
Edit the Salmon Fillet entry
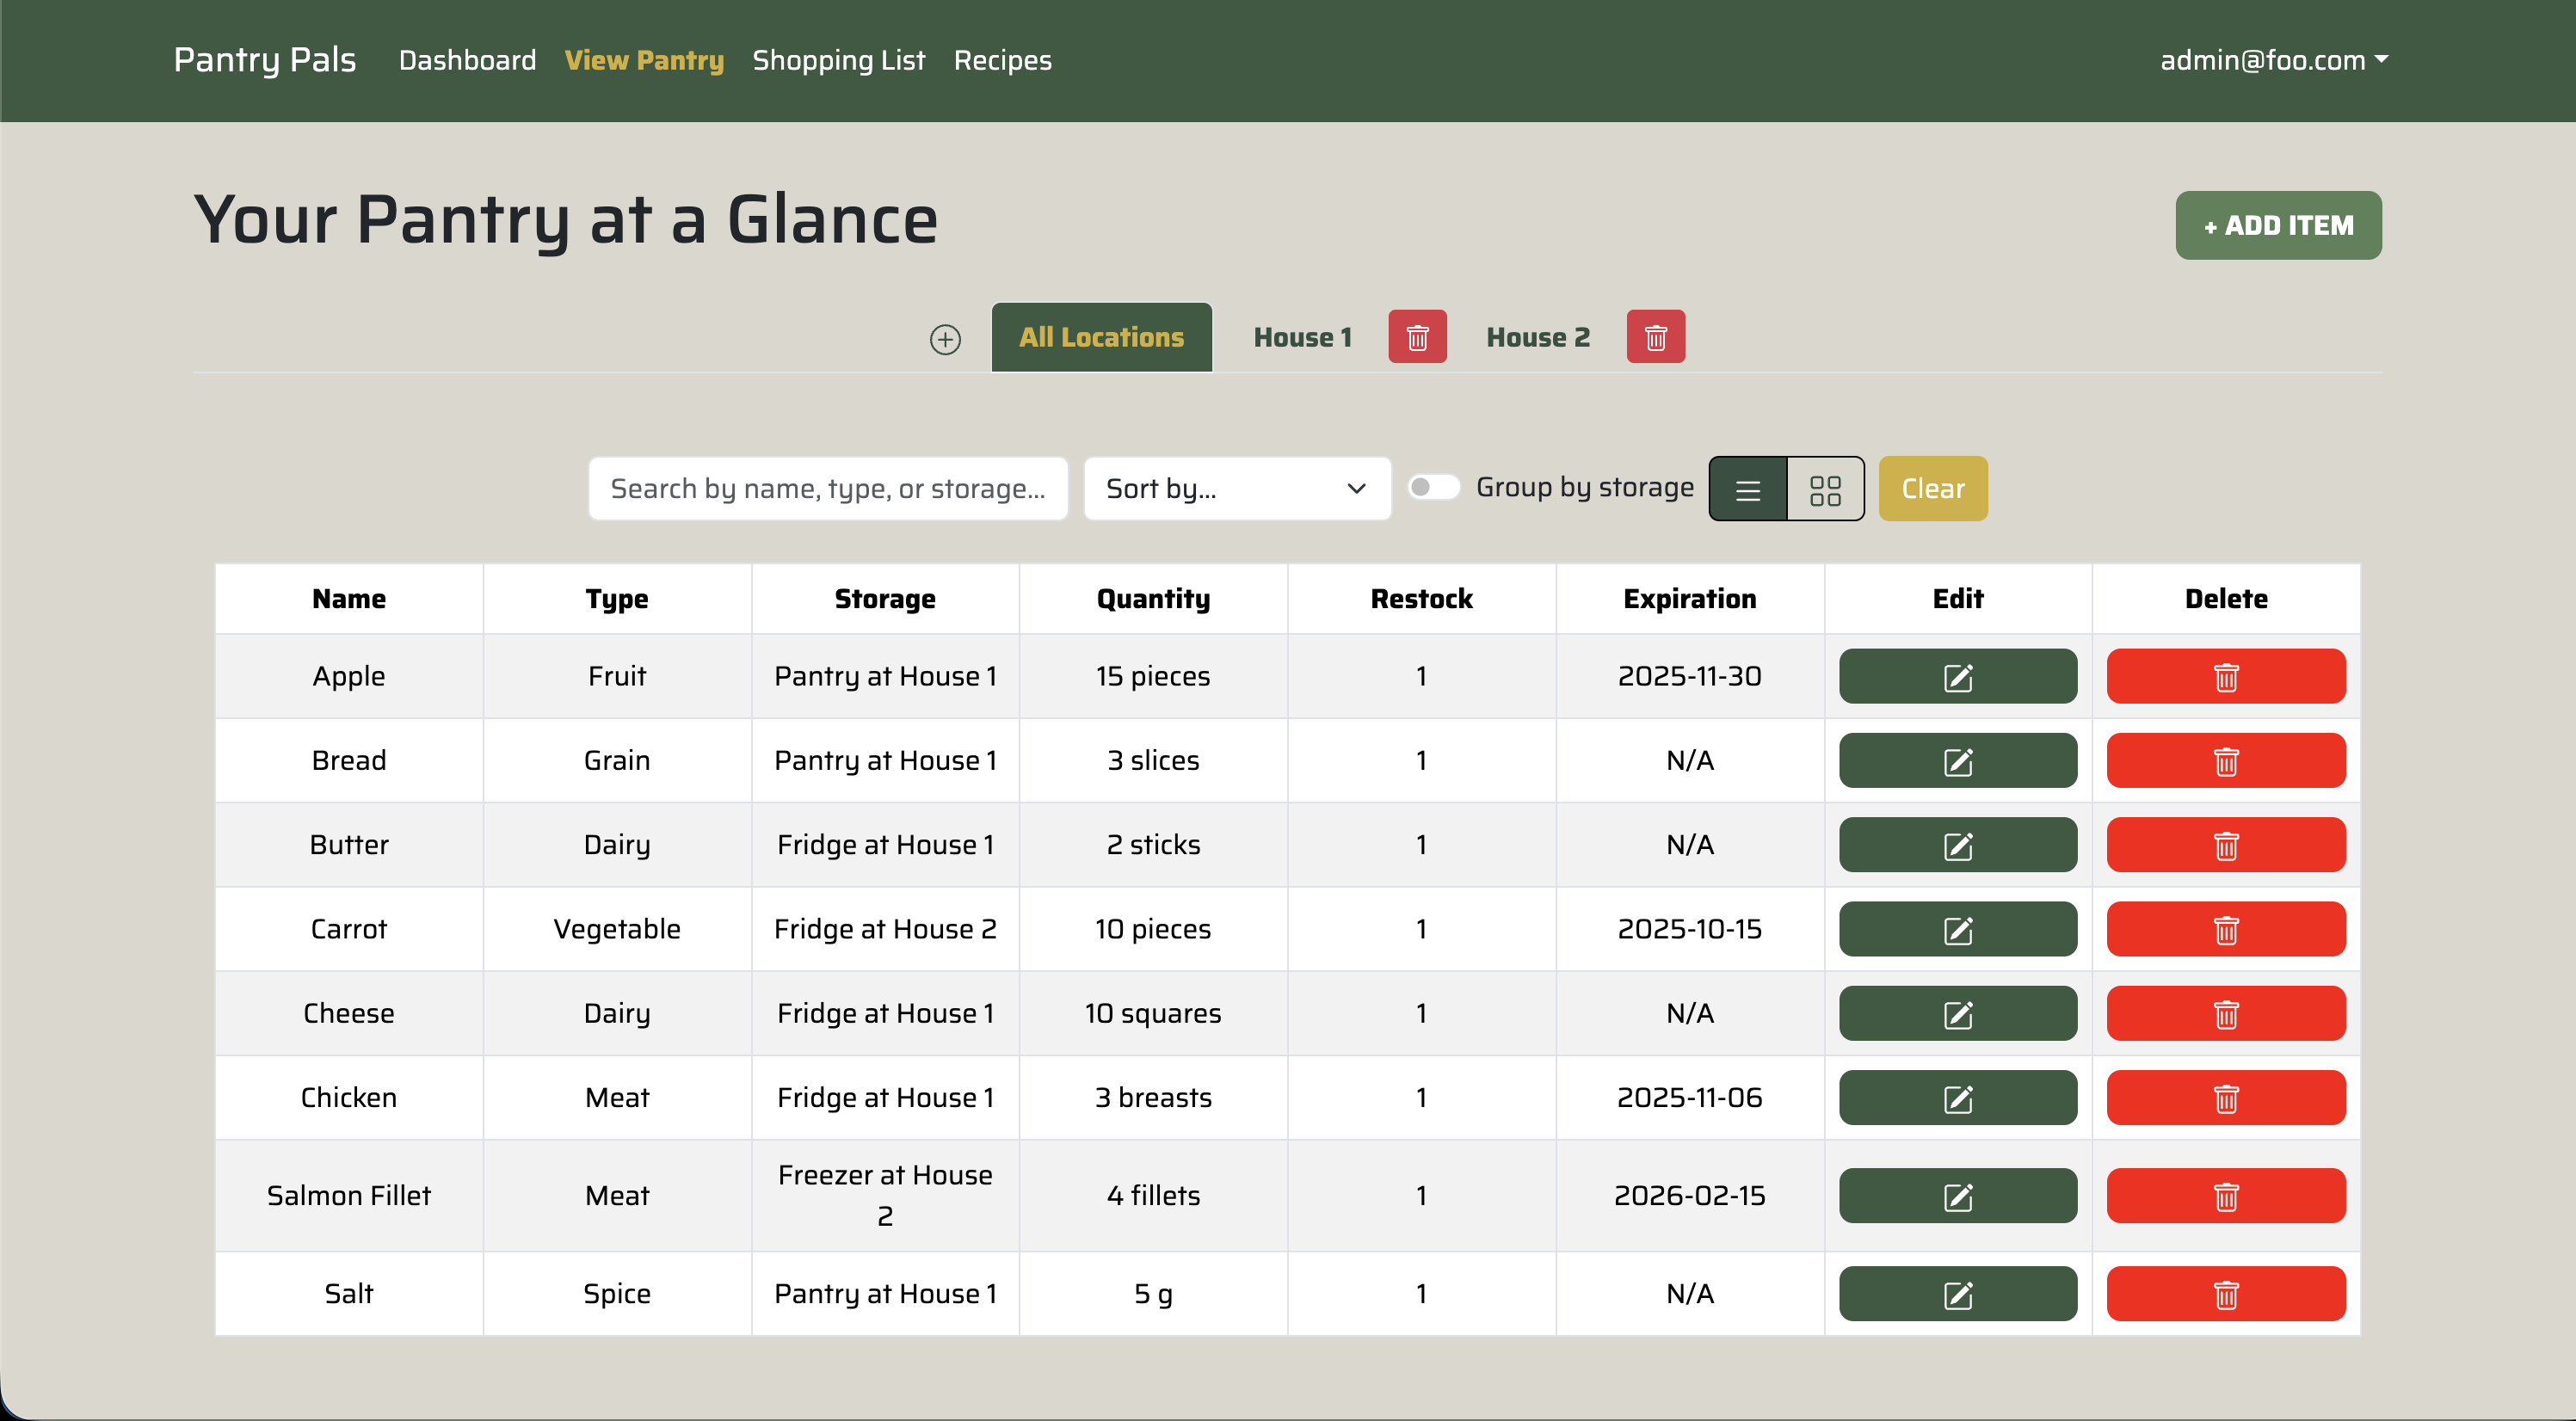pos(1957,1195)
